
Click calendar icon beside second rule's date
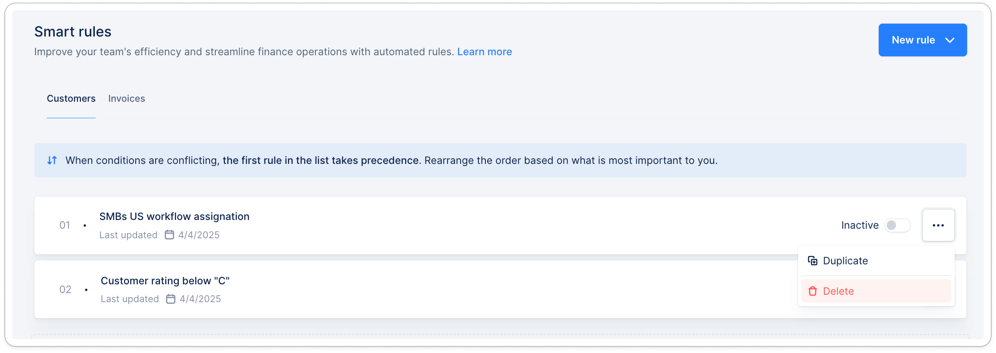[170, 299]
